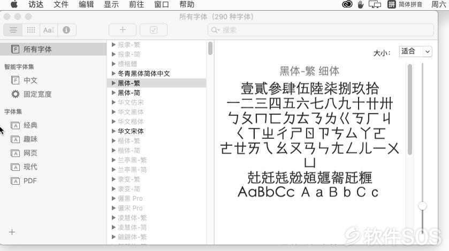Expand the 兰亭黑-简 font family
This screenshot has width=449, height=251.
113,169
